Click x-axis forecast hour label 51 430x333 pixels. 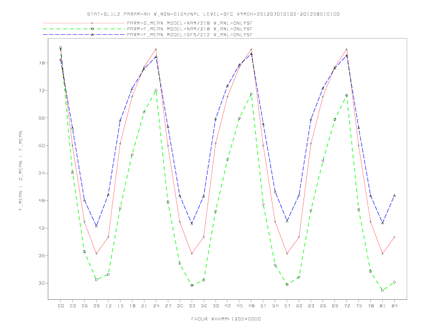(x=263, y=306)
